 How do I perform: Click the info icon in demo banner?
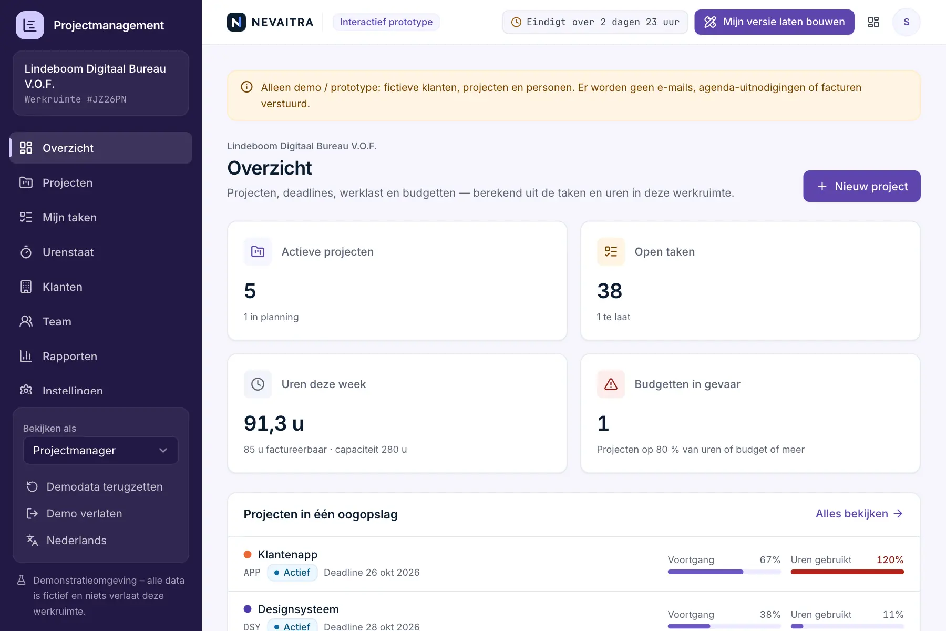(246, 87)
